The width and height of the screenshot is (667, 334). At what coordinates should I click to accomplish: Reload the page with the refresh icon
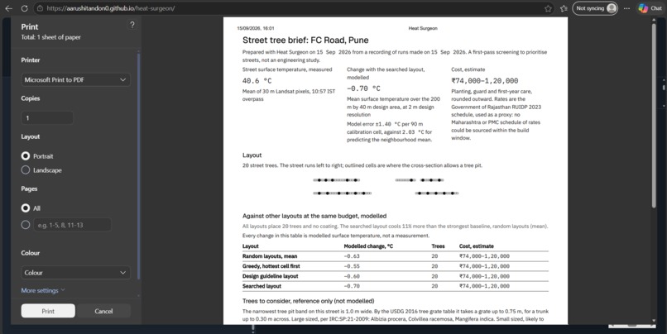click(x=24, y=8)
